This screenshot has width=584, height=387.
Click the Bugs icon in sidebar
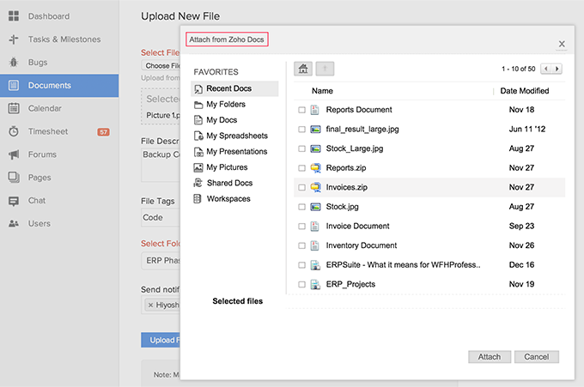coord(14,63)
